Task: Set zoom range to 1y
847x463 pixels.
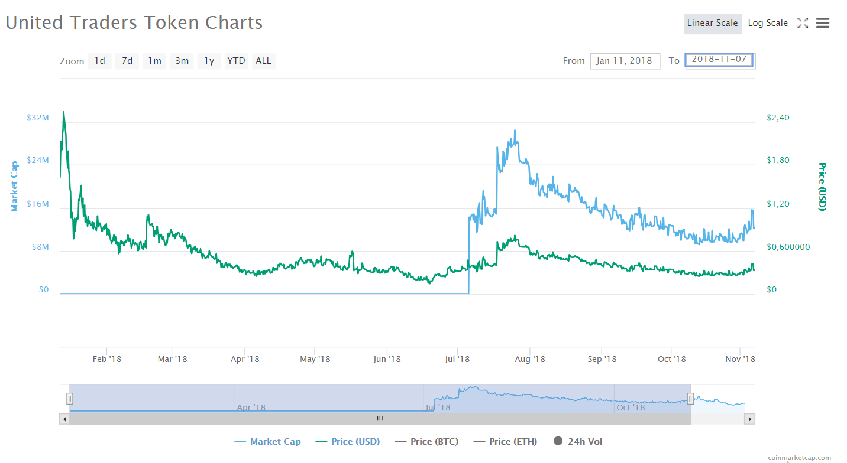Action: pyautogui.click(x=209, y=61)
